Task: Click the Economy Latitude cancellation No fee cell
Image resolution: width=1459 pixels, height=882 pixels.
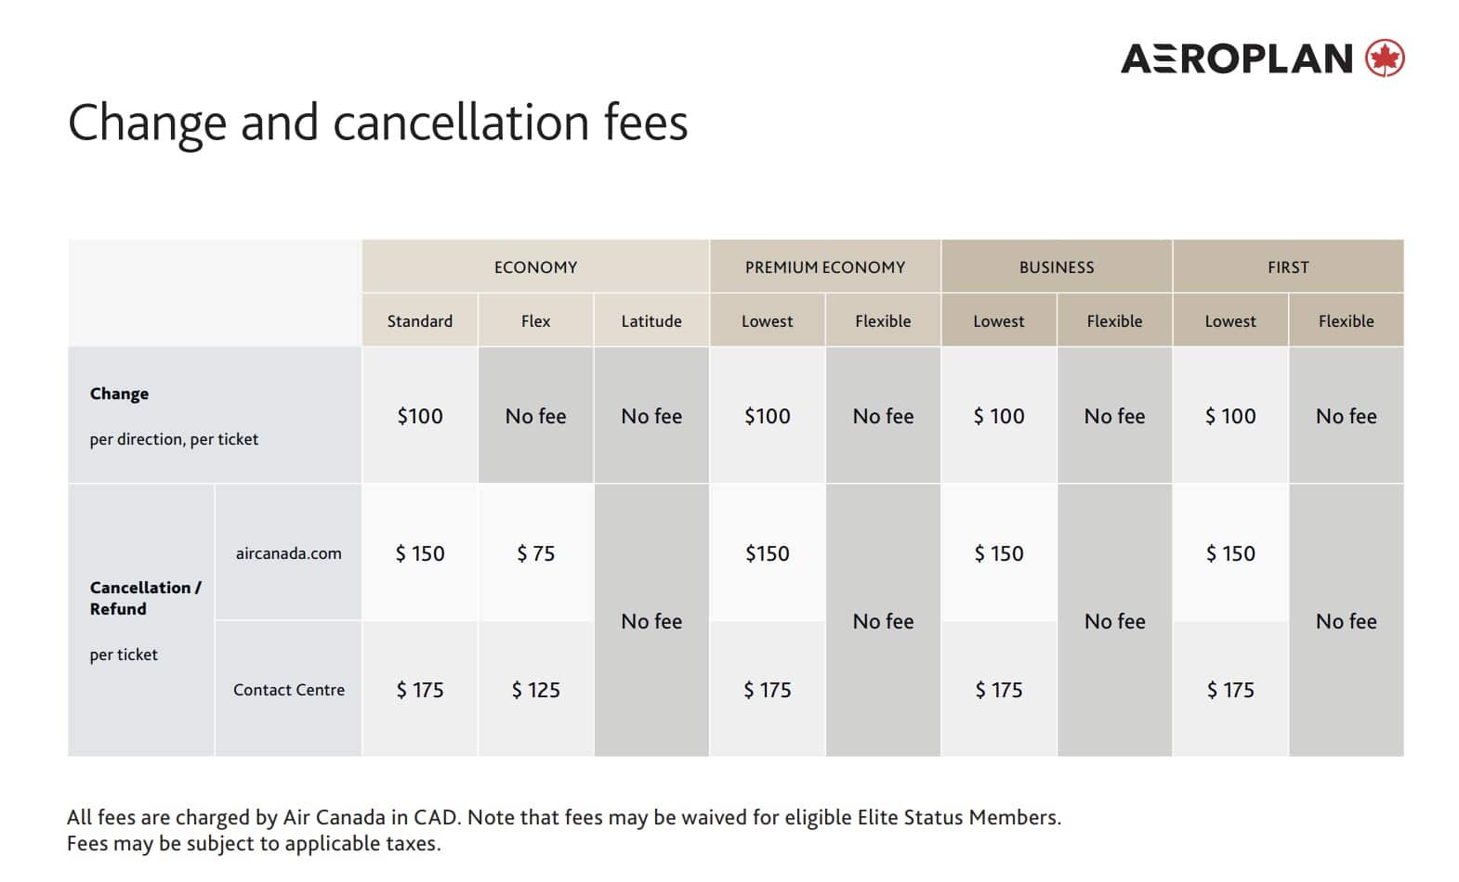Action: click(651, 621)
